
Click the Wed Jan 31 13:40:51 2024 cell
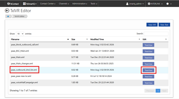[102, 51]
